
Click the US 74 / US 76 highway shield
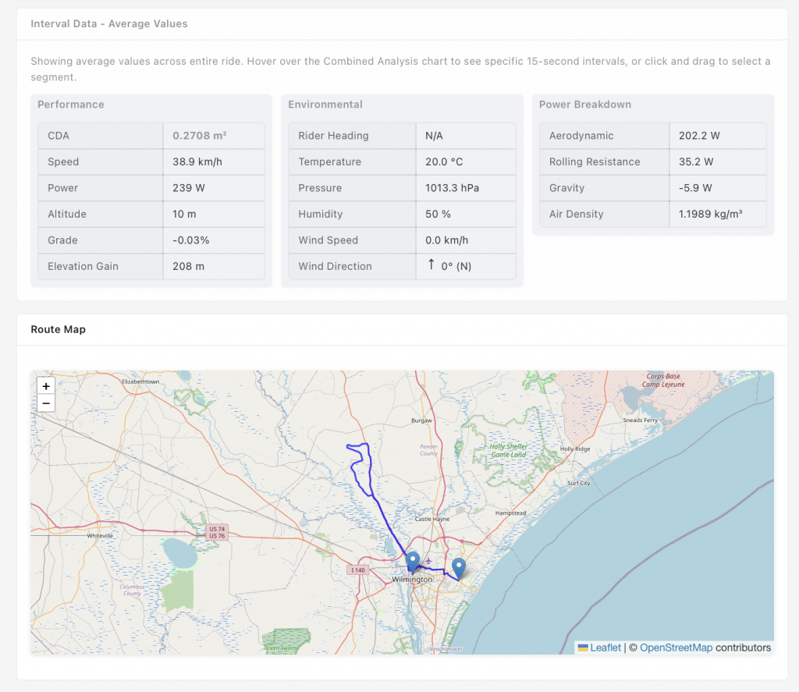pos(217,532)
